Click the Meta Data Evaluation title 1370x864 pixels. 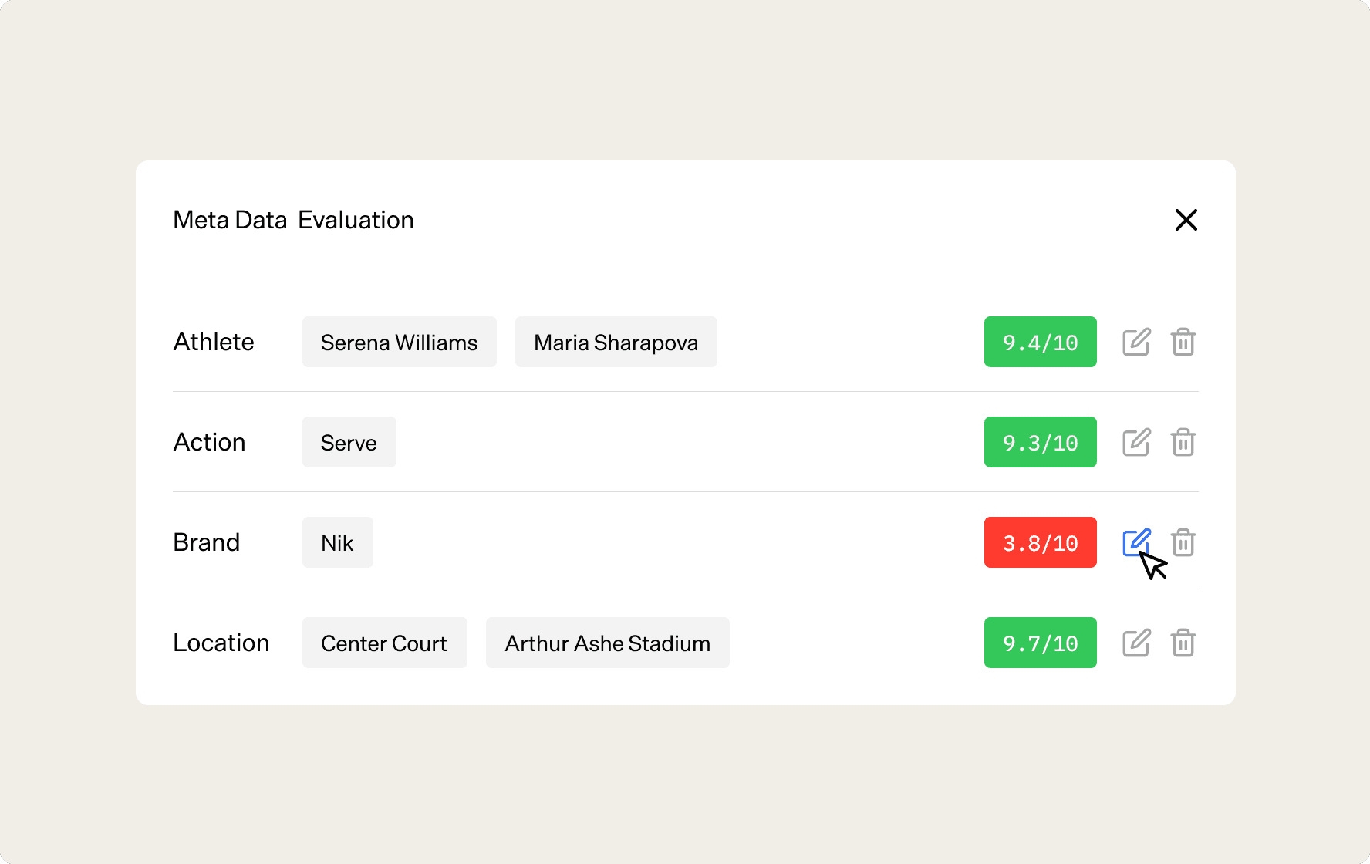pyautogui.click(x=293, y=220)
